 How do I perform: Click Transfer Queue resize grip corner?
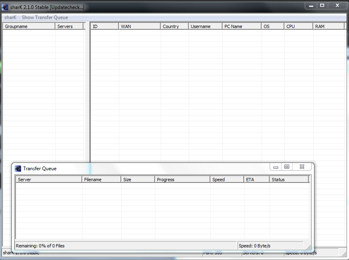308,247
